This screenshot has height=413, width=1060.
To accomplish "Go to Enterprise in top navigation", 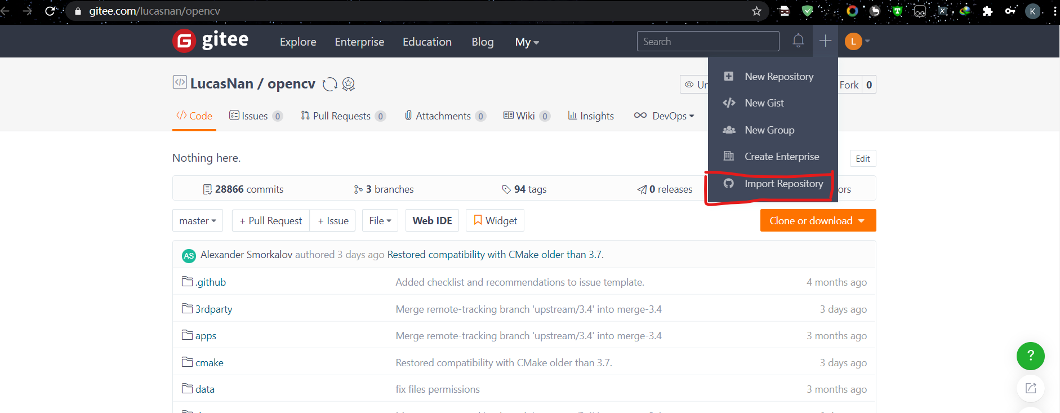I will click(x=359, y=42).
